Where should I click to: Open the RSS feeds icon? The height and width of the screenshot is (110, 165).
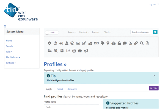[x=130, y=43]
